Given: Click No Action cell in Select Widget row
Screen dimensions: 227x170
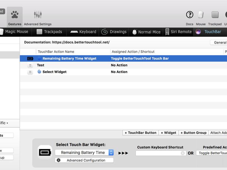Looking at the screenshot, I should pos(119,72).
